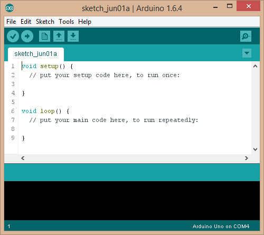Create a new sketch with New icon
The image size is (264, 235).
click(x=44, y=36)
